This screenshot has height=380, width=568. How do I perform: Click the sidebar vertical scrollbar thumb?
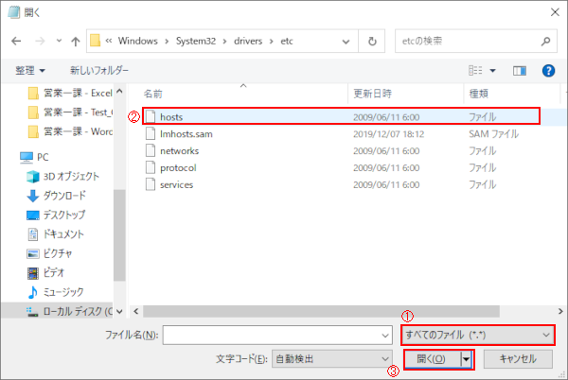pos(119,235)
